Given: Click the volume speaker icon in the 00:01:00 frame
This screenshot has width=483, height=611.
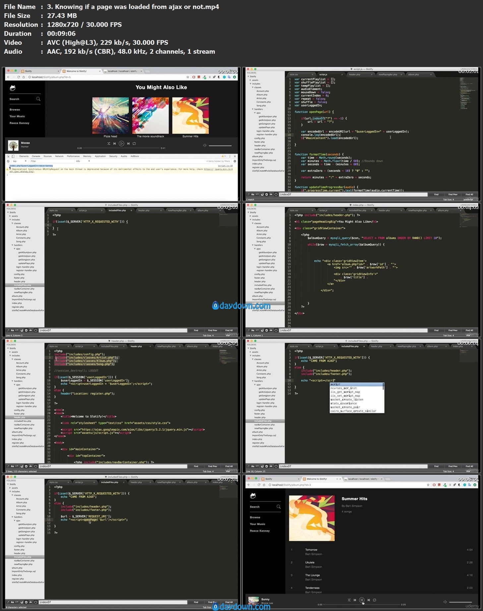Looking at the screenshot, I should [x=205, y=145].
